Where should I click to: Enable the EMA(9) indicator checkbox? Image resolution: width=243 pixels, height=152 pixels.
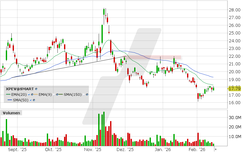54,94
